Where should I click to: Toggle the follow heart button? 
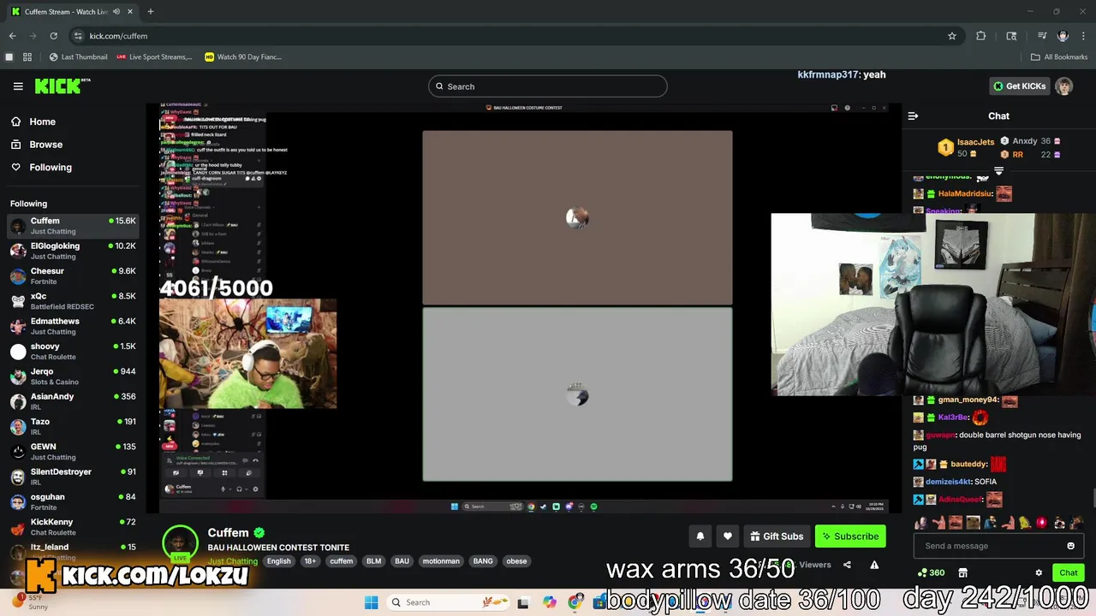click(727, 536)
